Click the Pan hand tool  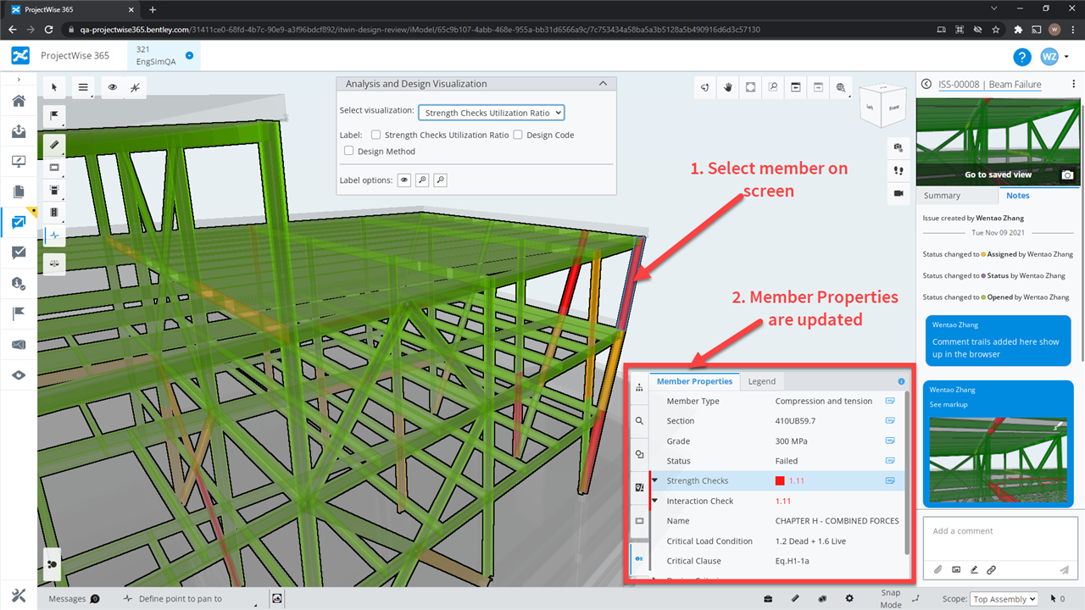click(x=727, y=87)
